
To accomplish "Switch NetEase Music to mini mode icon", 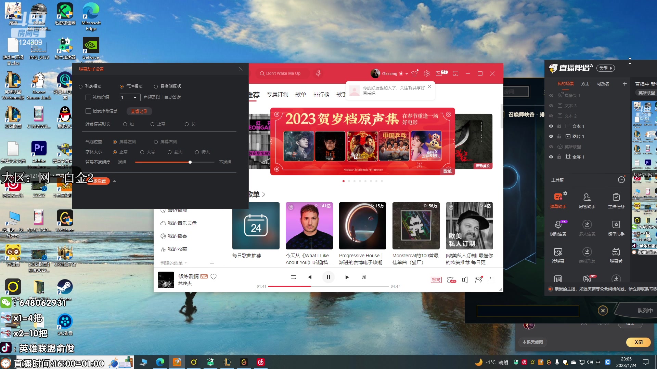I will click(x=455, y=73).
